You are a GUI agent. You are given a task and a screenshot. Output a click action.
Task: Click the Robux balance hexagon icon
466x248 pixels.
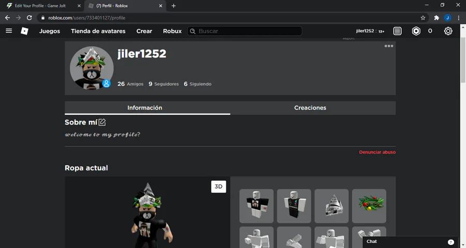pyautogui.click(x=416, y=31)
